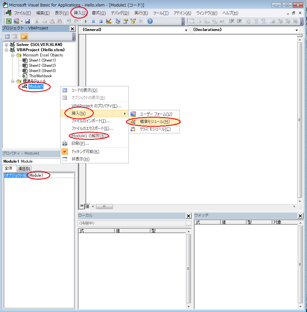Collapse the Microsoft Excel Objects folder

tap(12, 55)
